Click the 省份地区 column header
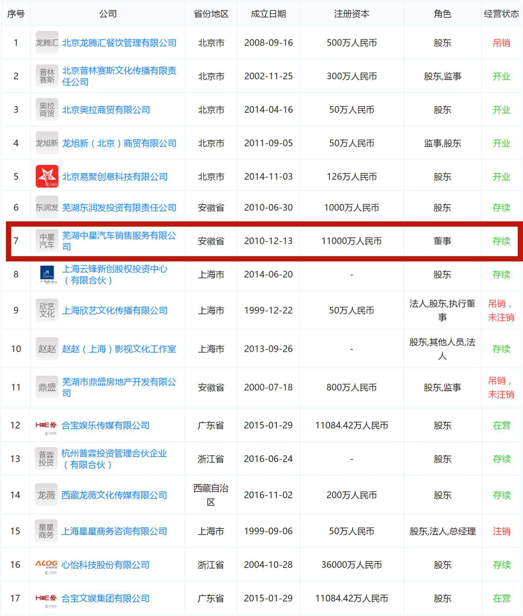The height and width of the screenshot is (616, 523). pyautogui.click(x=211, y=14)
